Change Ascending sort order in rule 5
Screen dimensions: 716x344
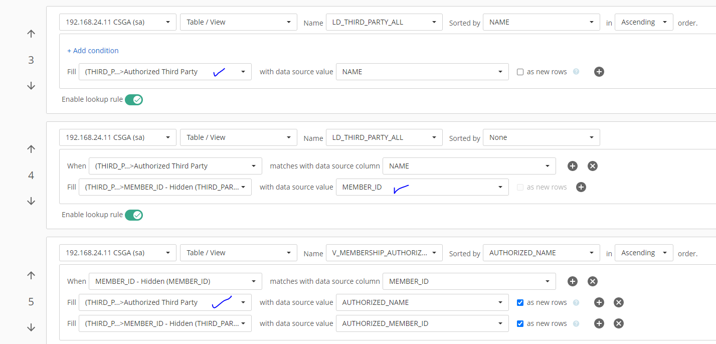[x=643, y=253]
